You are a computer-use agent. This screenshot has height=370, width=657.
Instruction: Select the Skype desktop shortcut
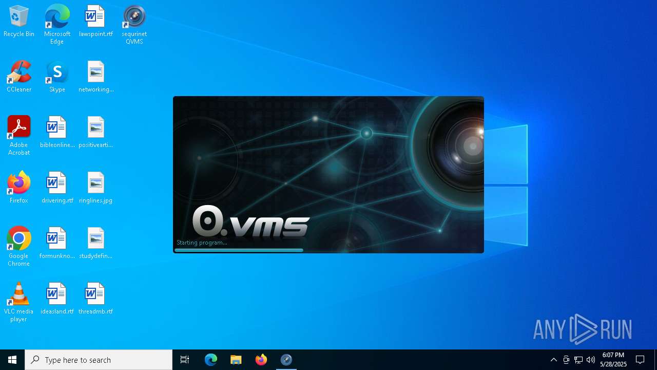point(57,77)
